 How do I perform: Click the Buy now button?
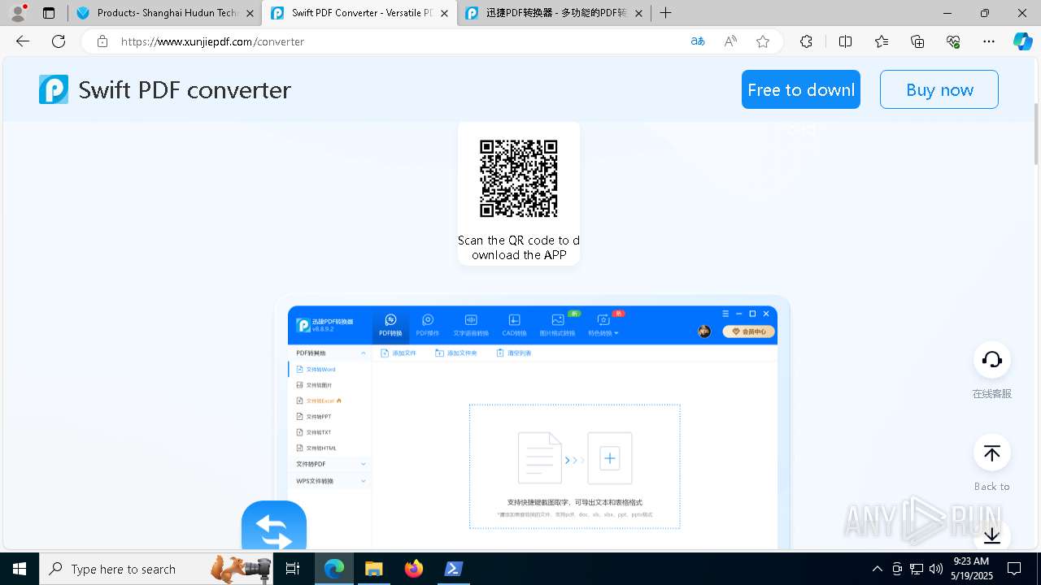click(x=939, y=89)
